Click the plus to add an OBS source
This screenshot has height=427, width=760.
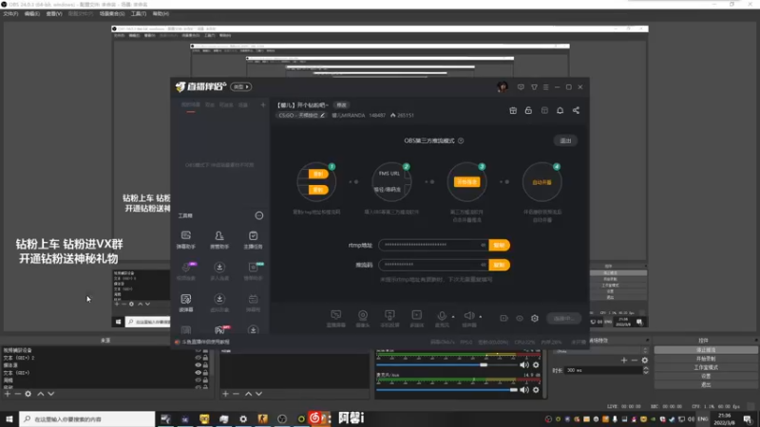coord(8,394)
